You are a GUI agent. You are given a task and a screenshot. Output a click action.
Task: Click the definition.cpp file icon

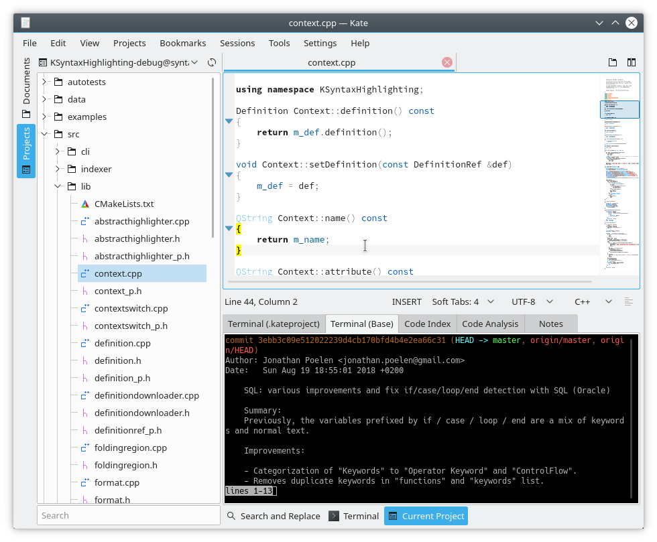click(85, 343)
